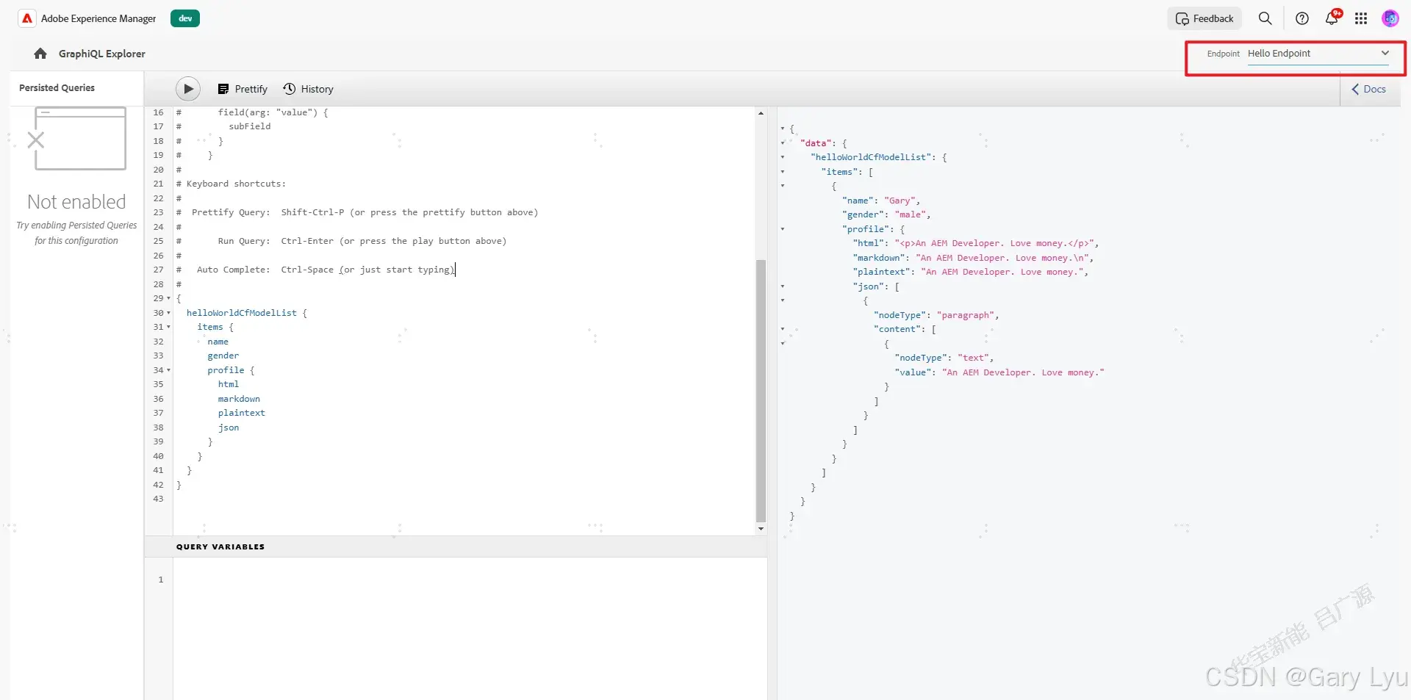Click the "Gary" value in the results
Image resolution: width=1411 pixels, height=700 pixels.
[900, 201]
